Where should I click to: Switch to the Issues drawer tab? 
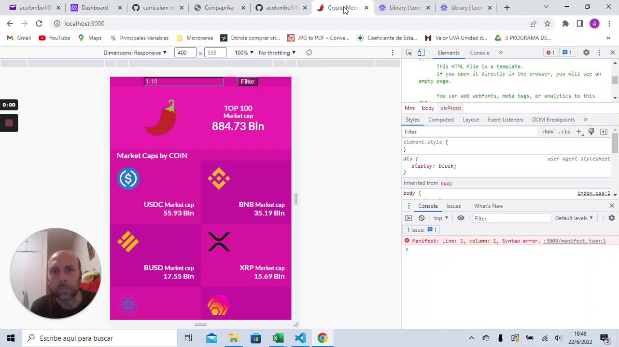[x=453, y=206]
